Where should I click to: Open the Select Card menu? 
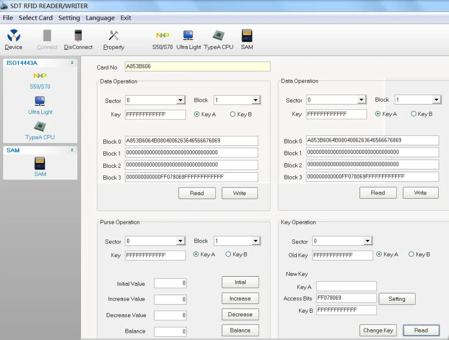[x=35, y=18]
